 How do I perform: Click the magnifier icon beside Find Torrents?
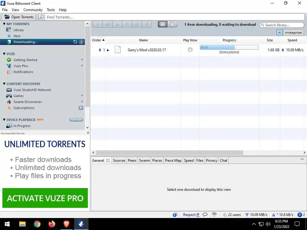pyautogui.click(x=41, y=17)
